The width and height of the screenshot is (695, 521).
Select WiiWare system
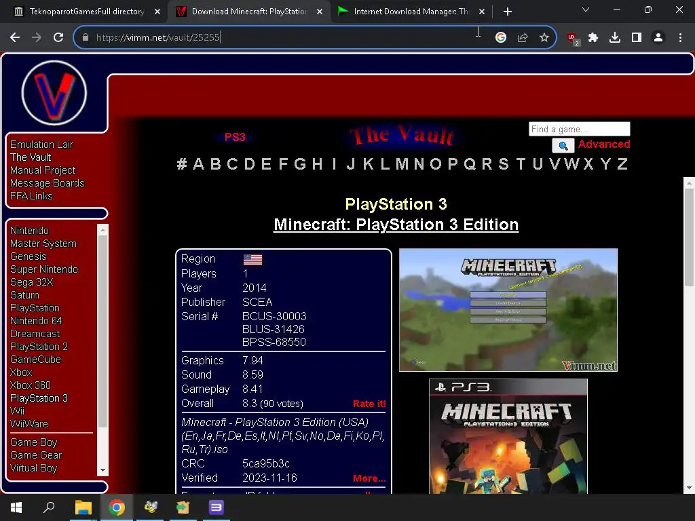29,423
